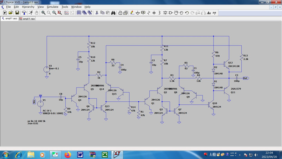Select the Diode component tool
Viewport: 282px width, 159px height.
pyautogui.click(x=165, y=13)
